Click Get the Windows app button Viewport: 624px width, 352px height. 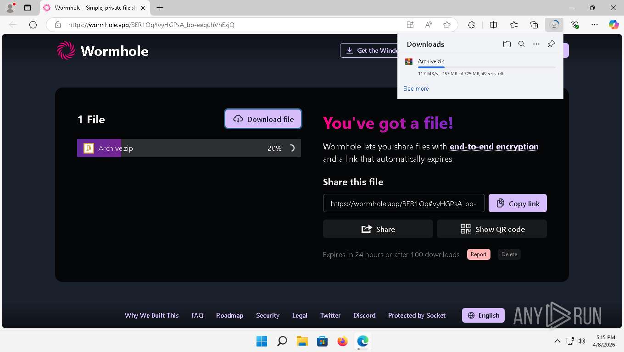369,50
